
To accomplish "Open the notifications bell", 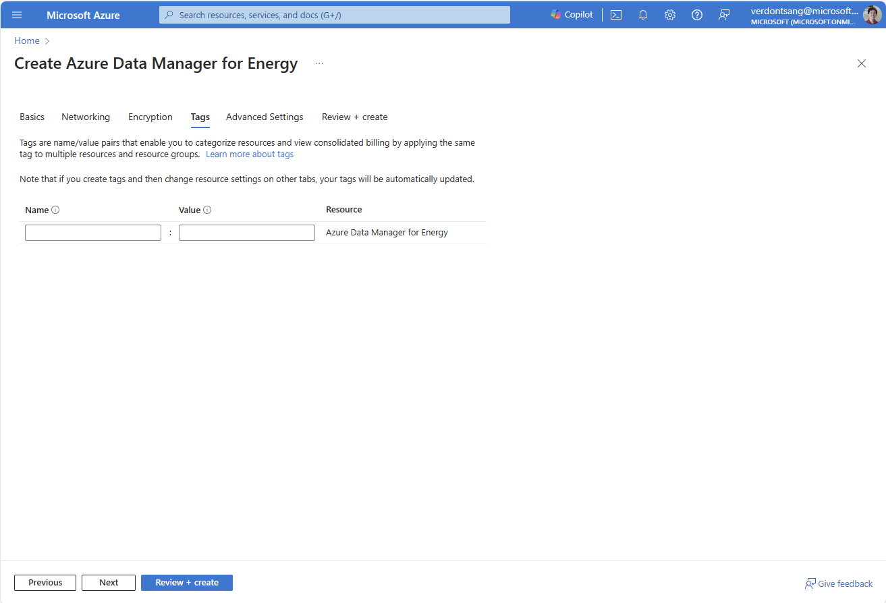I will point(642,14).
